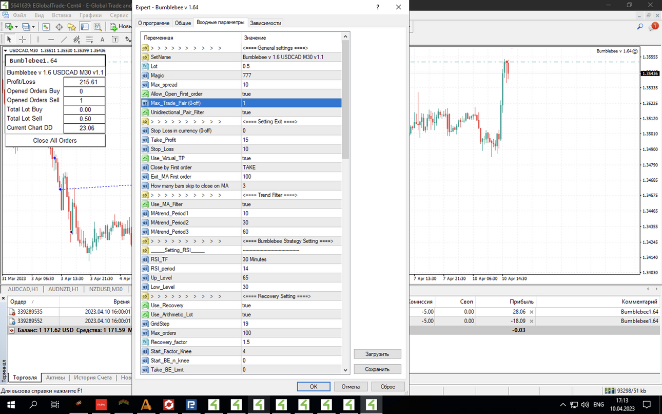Select the arrow cursor tool
The image size is (662, 414).
tap(9, 40)
